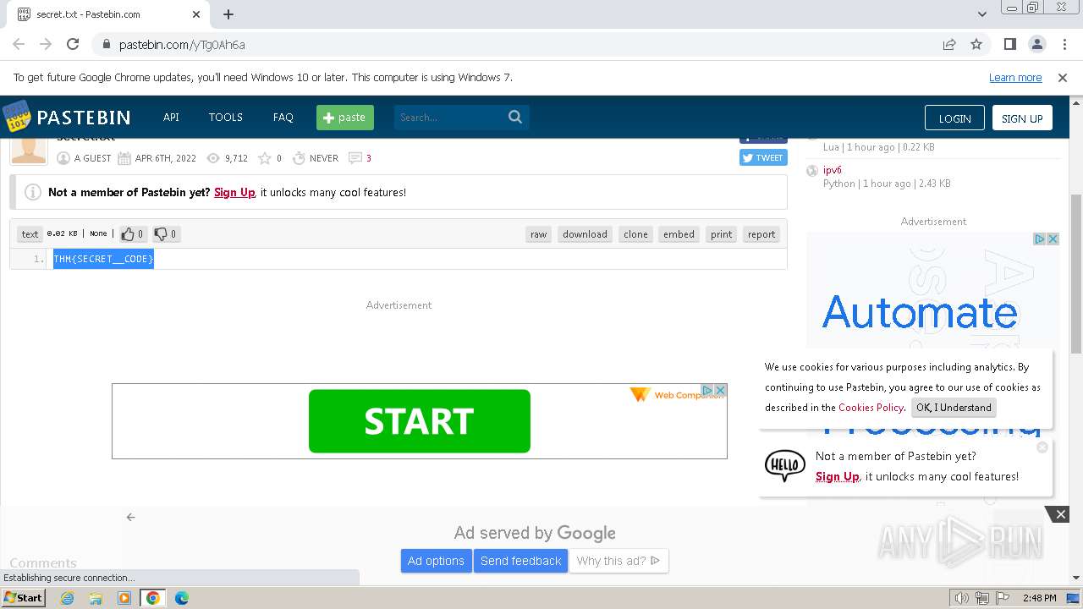1083x609 pixels.
Task: Open File Explorer folder in taskbar
Action: pos(96,598)
